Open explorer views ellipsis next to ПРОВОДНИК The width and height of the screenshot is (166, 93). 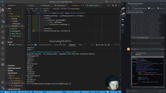tap(22, 5)
